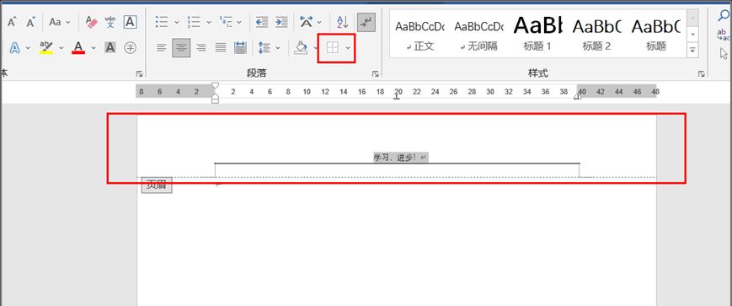Apply yellow text highlight color
The image size is (732, 306).
(46, 47)
